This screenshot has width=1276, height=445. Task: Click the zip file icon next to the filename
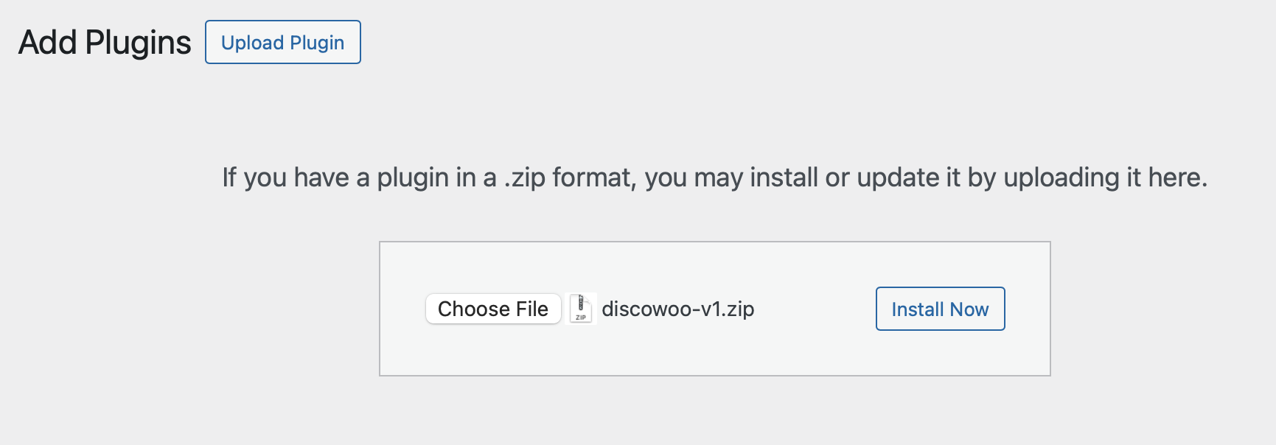[582, 309]
